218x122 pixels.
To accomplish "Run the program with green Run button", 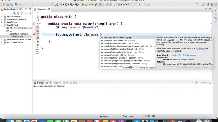I will [66, 4].
